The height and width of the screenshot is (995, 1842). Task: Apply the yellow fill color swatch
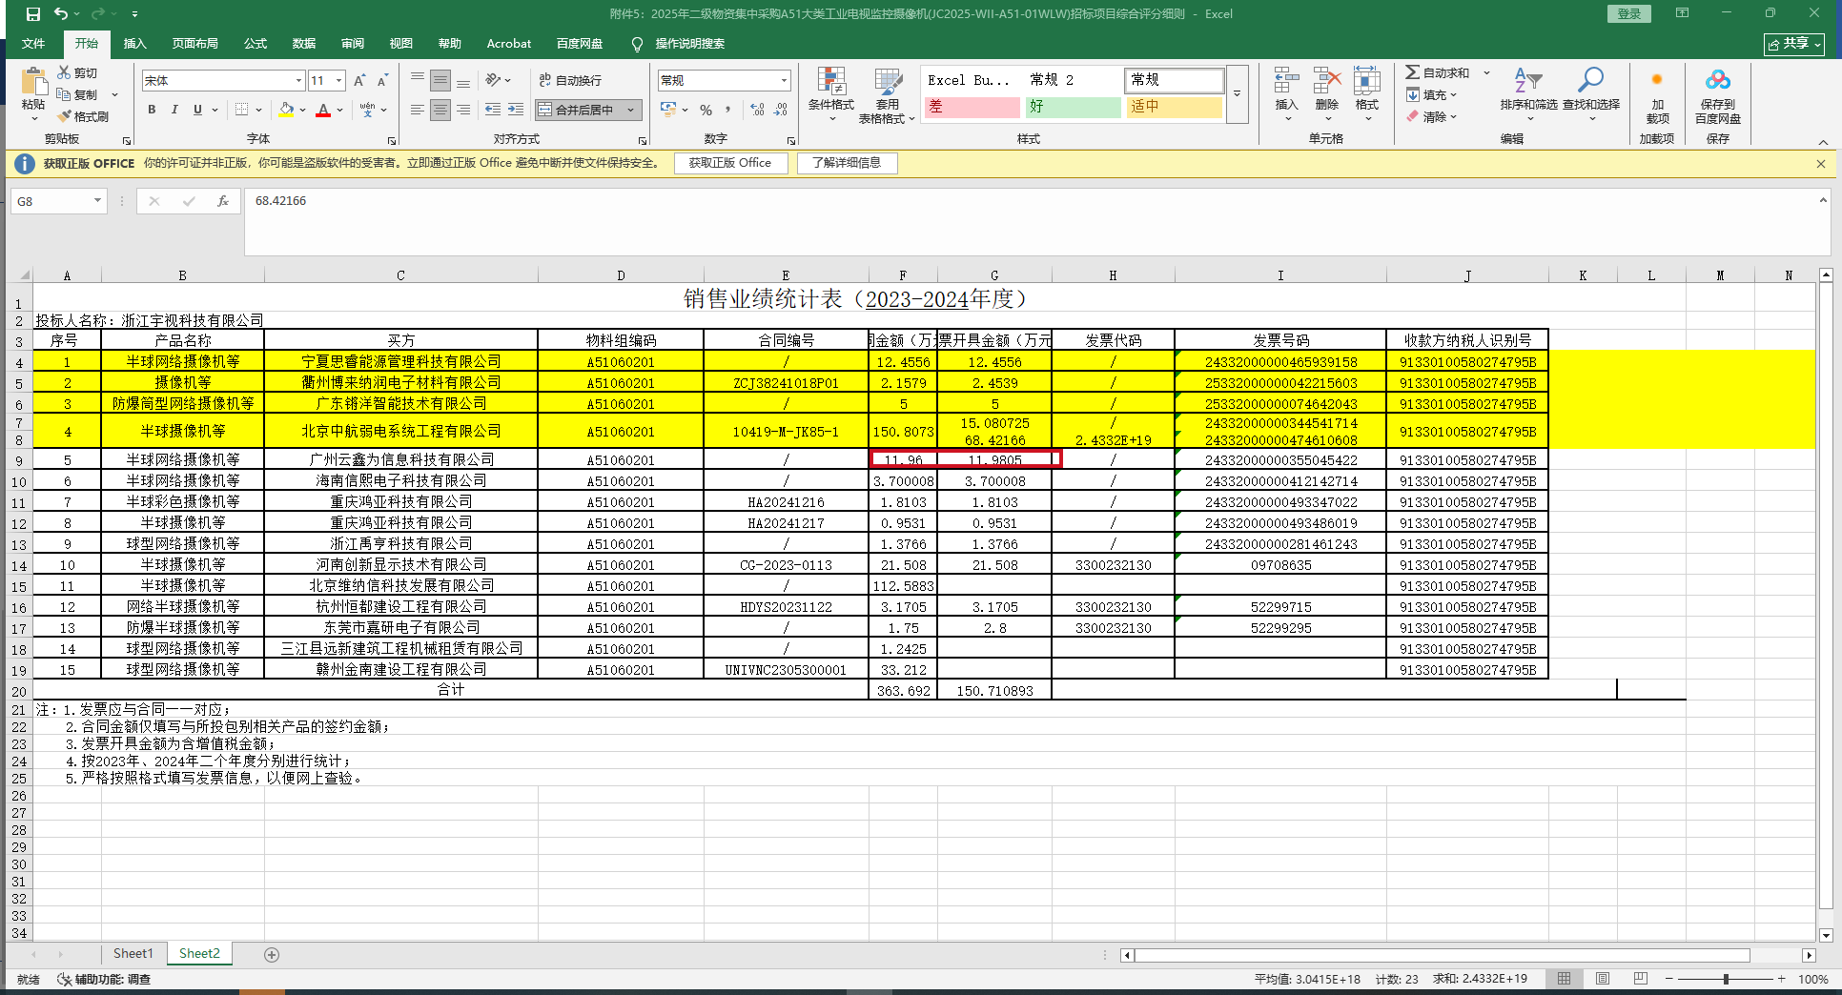point(286,110)
